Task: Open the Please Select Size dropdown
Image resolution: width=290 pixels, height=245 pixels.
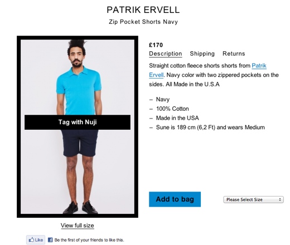Action: click(x=253, y=199)
